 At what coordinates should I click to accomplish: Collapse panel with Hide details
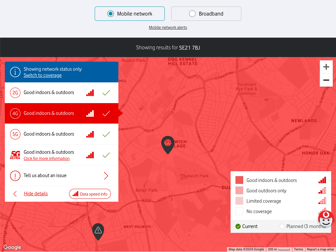point(36,194)
